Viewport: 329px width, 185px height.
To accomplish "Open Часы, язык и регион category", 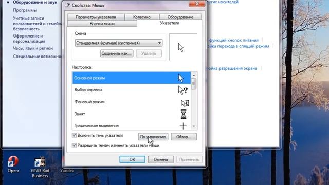I will [x=33, y=48].
